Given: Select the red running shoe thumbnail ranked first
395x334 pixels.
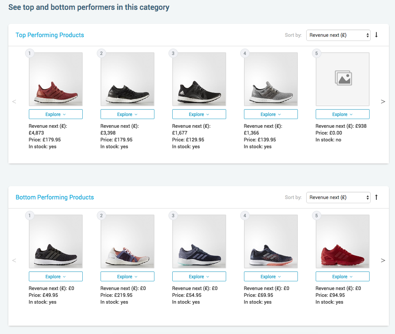Looking at the screenshot, I should (x=56, y=79).
